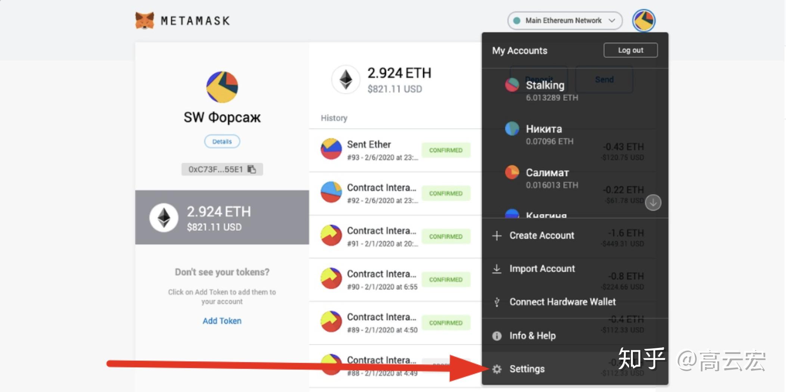Click the scroll-down arrow in accounts list
This screenshot has height=392, width=786.
(x=653, y=202)
